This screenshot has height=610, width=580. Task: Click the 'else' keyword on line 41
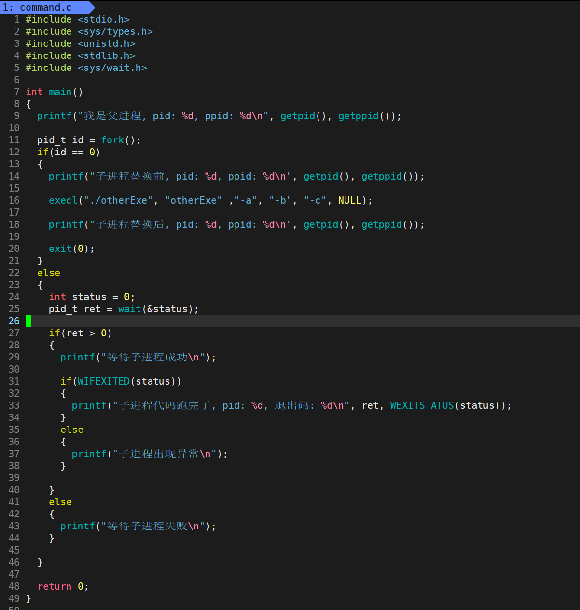click(x=60, y=502)
